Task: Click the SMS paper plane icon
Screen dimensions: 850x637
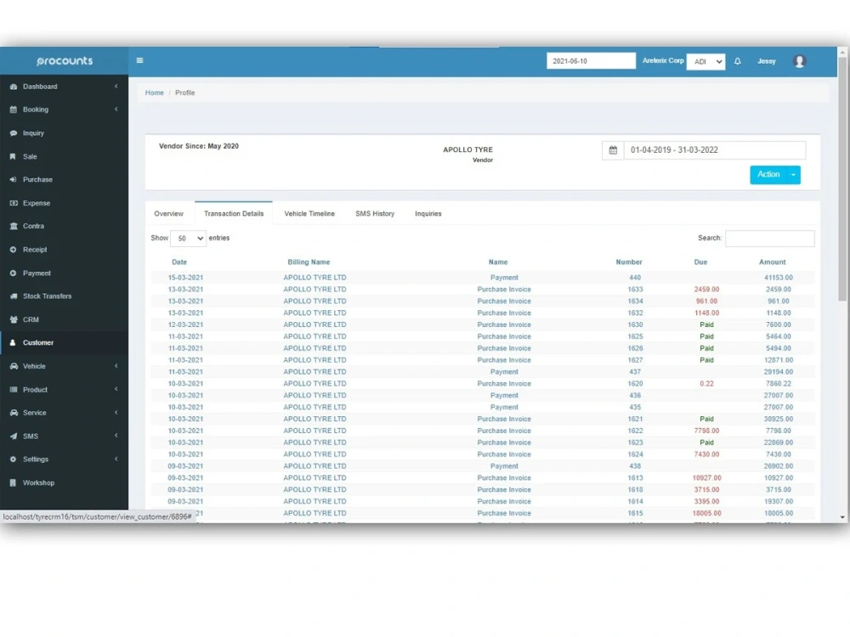Action: pyautogui.click(x=14, y=436)
